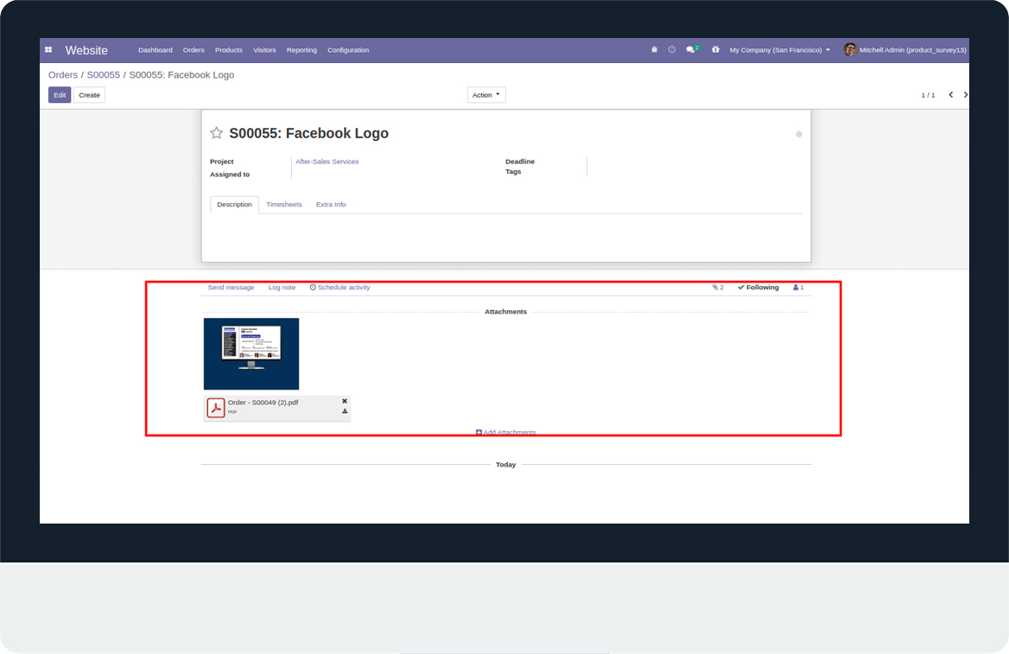Click the Mitchell Admin avatar image
Image resolution: width=1009 pixels, height=654 pixels.
pyautogui.click(x=850, y=49)
